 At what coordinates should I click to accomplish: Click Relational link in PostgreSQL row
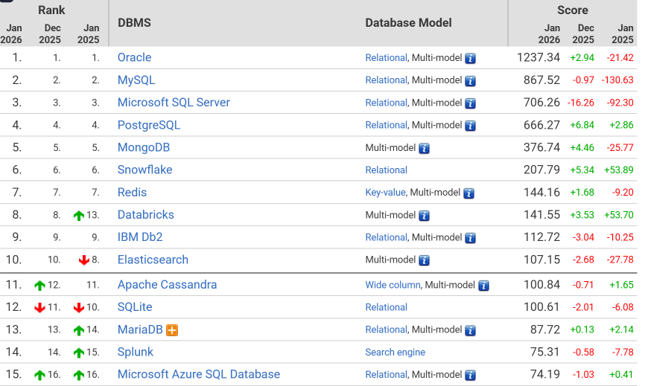[387, 125]
